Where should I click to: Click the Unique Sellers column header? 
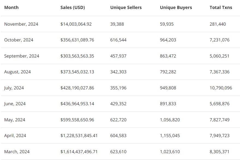[126, 8]
